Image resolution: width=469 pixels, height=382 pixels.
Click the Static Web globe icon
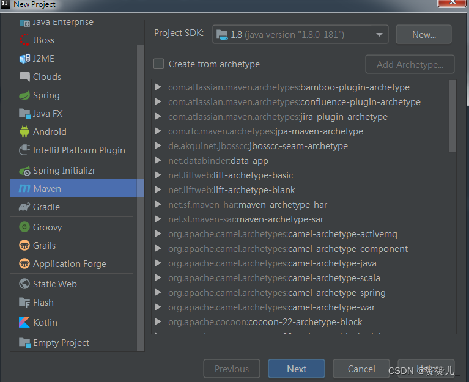click(24, 284)
